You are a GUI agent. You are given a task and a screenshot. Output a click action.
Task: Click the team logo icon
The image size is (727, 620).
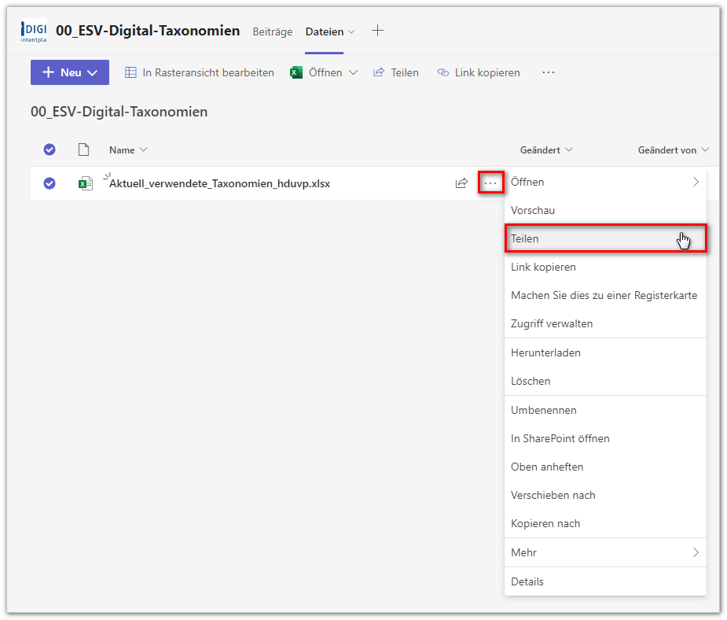[34, 31]
